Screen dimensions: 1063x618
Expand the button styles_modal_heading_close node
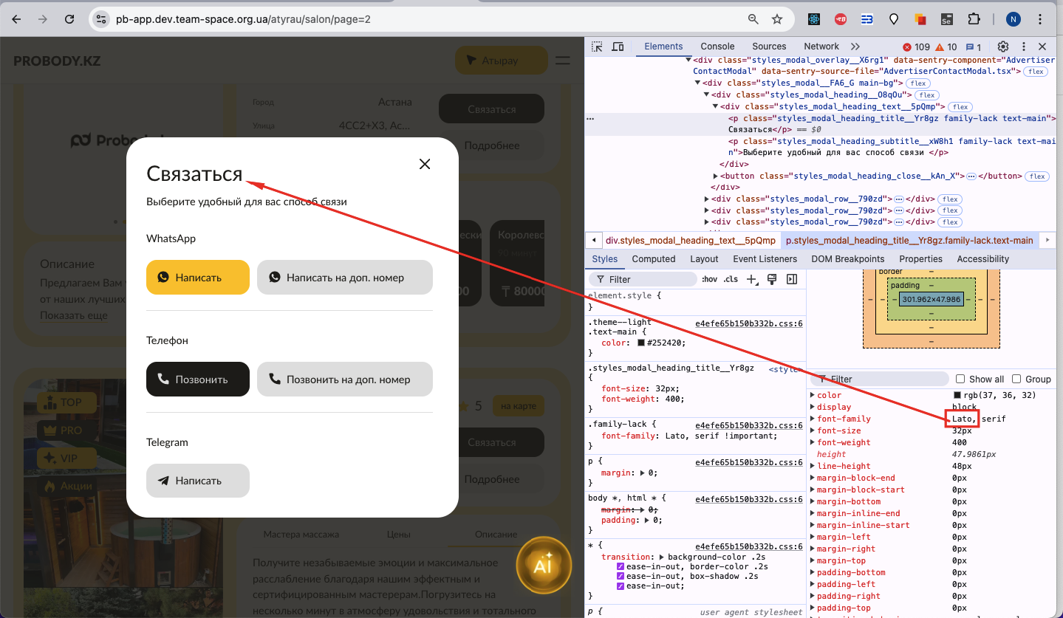point(715,176)
